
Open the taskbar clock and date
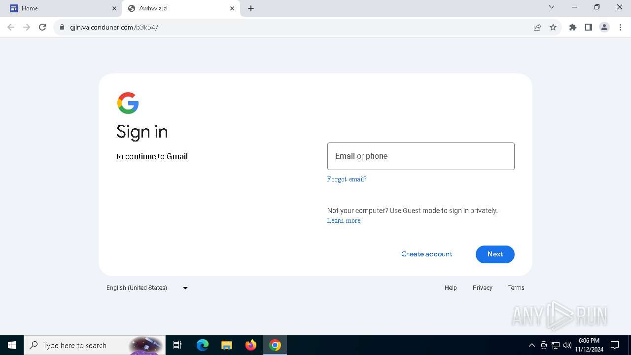click(x=589, y=345)
